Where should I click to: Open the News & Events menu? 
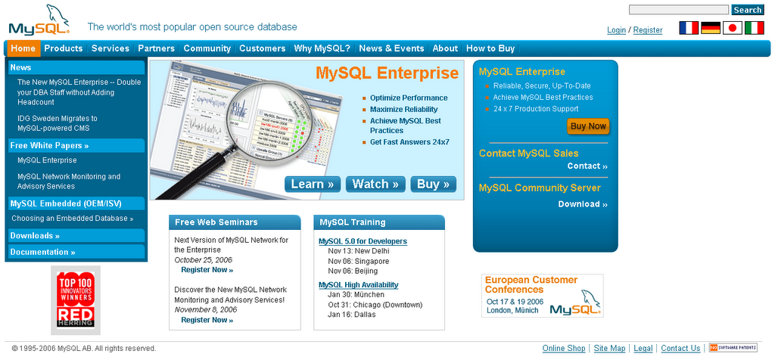[x=391, y=48]
